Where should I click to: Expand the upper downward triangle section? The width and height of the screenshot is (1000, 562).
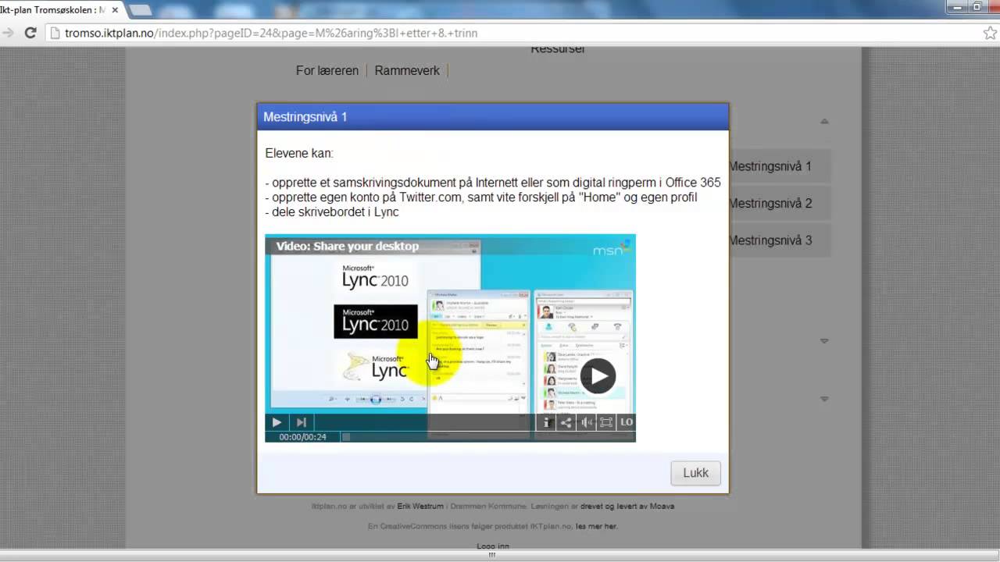[x=824, y=341]
